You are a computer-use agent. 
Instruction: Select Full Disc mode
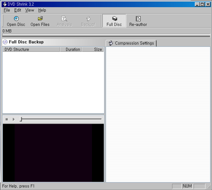click(114, 21)
